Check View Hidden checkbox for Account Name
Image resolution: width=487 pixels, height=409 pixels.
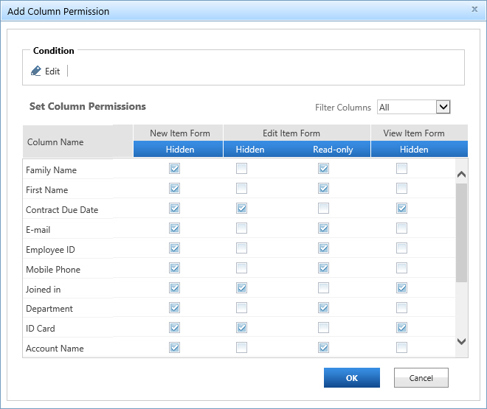[x=401, y=347]
